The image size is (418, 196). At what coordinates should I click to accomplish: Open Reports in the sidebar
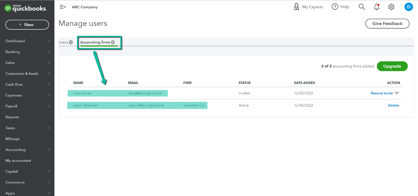[12, 117]
